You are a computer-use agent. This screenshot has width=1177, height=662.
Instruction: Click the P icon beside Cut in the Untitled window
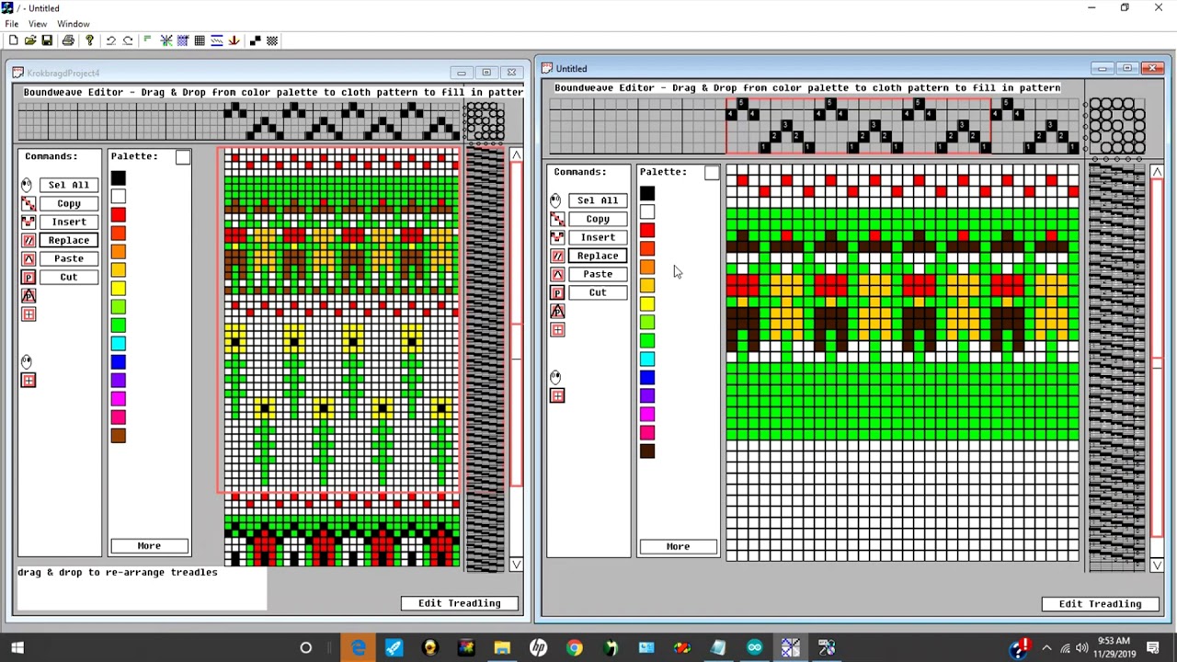(557, 292)
